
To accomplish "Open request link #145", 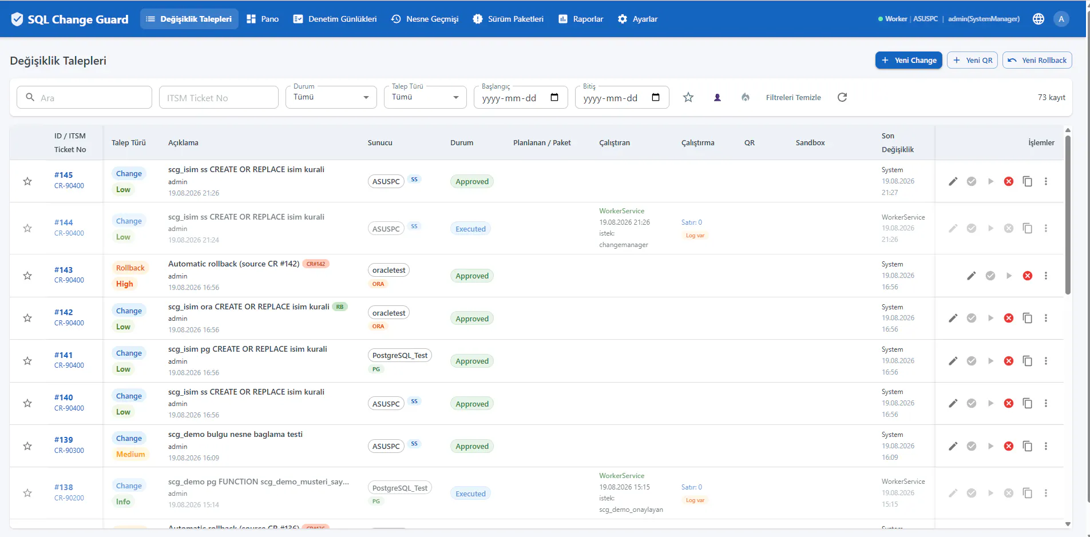I will (x=64, y=175).
